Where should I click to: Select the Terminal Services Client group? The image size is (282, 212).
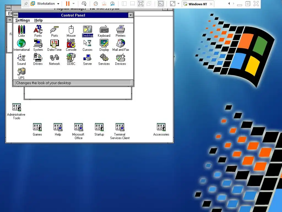click(x=120, y=131)
